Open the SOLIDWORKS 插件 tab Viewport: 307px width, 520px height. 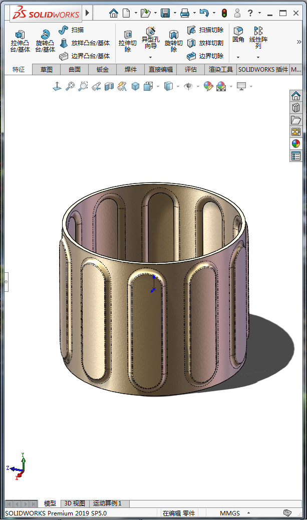click(x=263, y=69)
